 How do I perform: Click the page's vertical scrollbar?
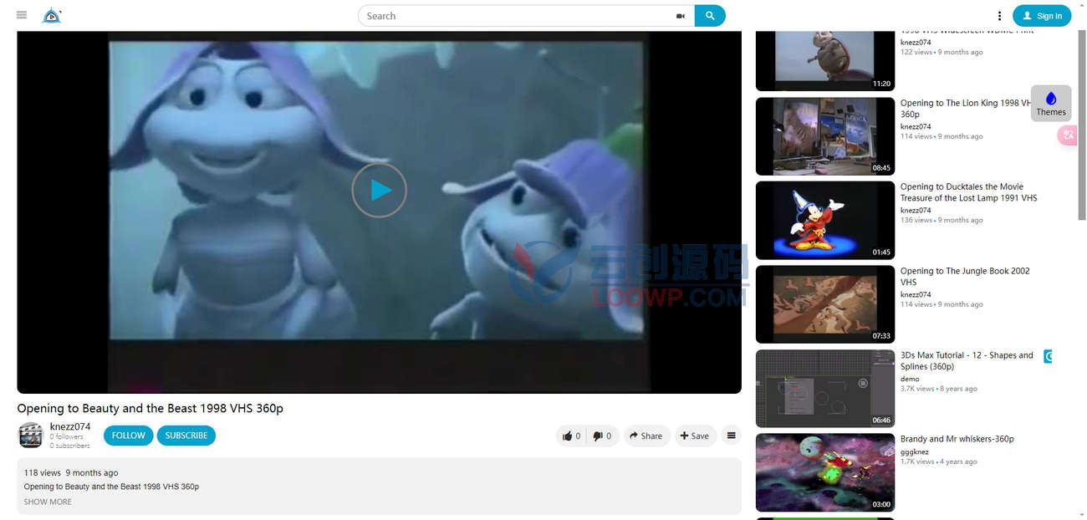pyautogui.click(x=1082, y=125)
